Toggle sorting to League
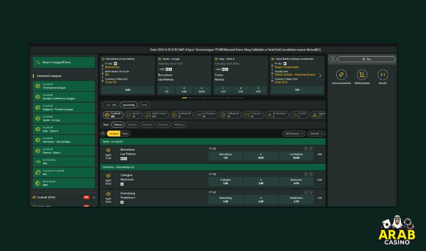426x251 pixels. [x=114, y=134]
